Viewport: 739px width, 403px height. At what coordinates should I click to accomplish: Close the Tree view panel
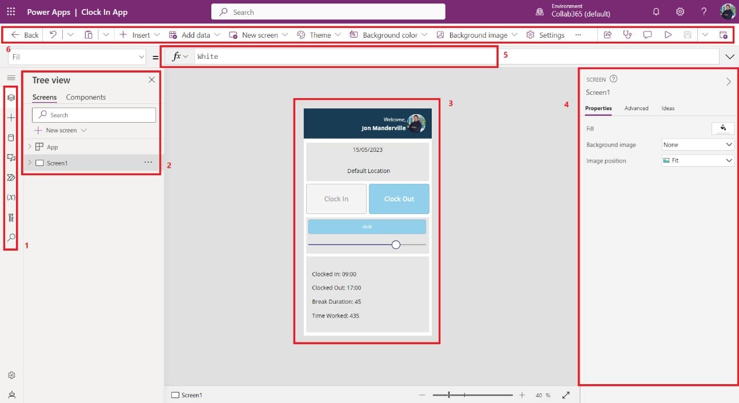(x=151, y=80)
